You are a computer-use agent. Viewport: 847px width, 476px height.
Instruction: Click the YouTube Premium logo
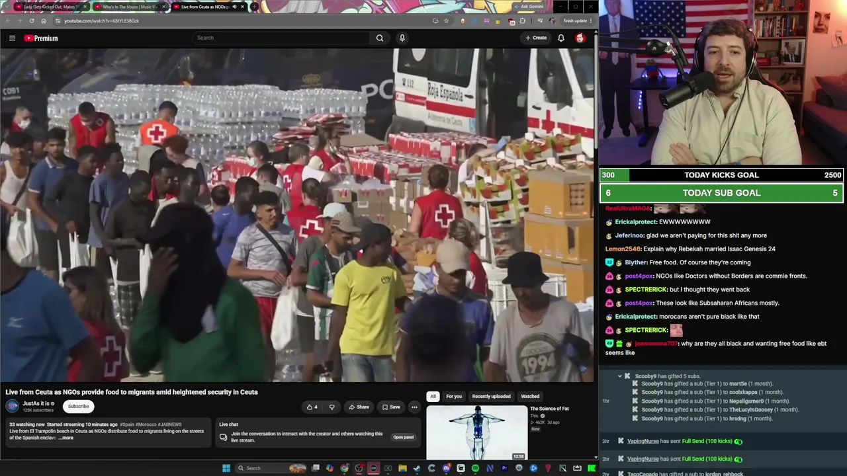coord(41,38)
